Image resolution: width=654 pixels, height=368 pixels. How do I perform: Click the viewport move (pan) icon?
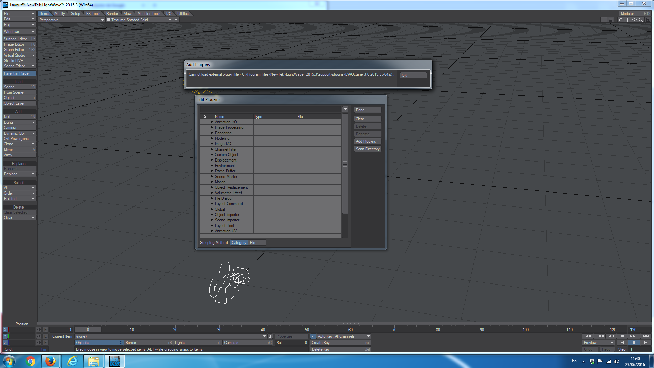click(x=627, y=20)
